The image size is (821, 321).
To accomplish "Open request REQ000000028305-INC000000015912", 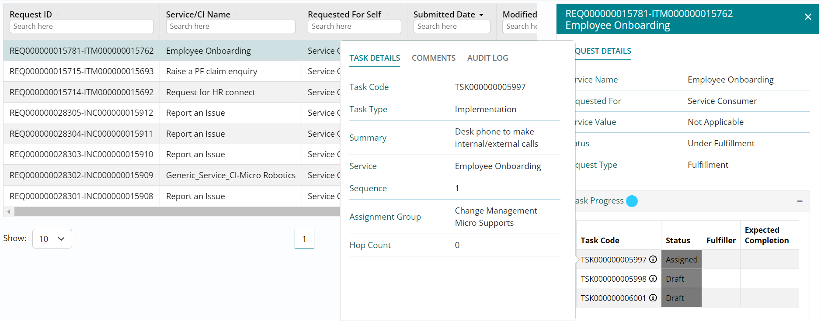I will [x=81, y=113].
